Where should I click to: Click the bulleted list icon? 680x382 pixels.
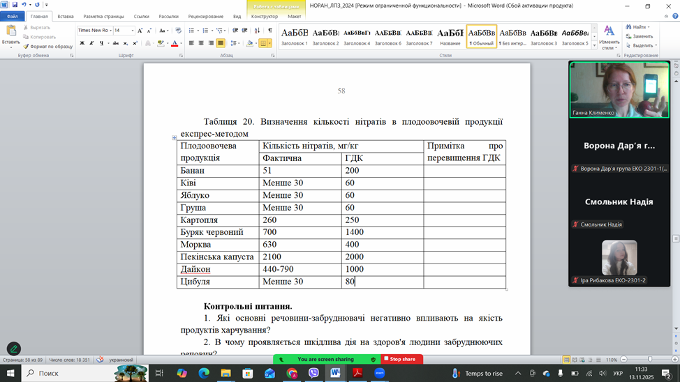(192, 31)
